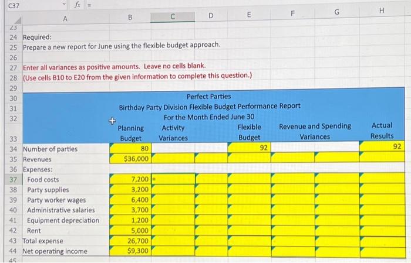The image size is (411, 263).
Task: Click the 'Revenues' label cell
Action: (37, 159)
